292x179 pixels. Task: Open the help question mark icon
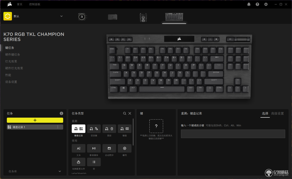(257, 4)
